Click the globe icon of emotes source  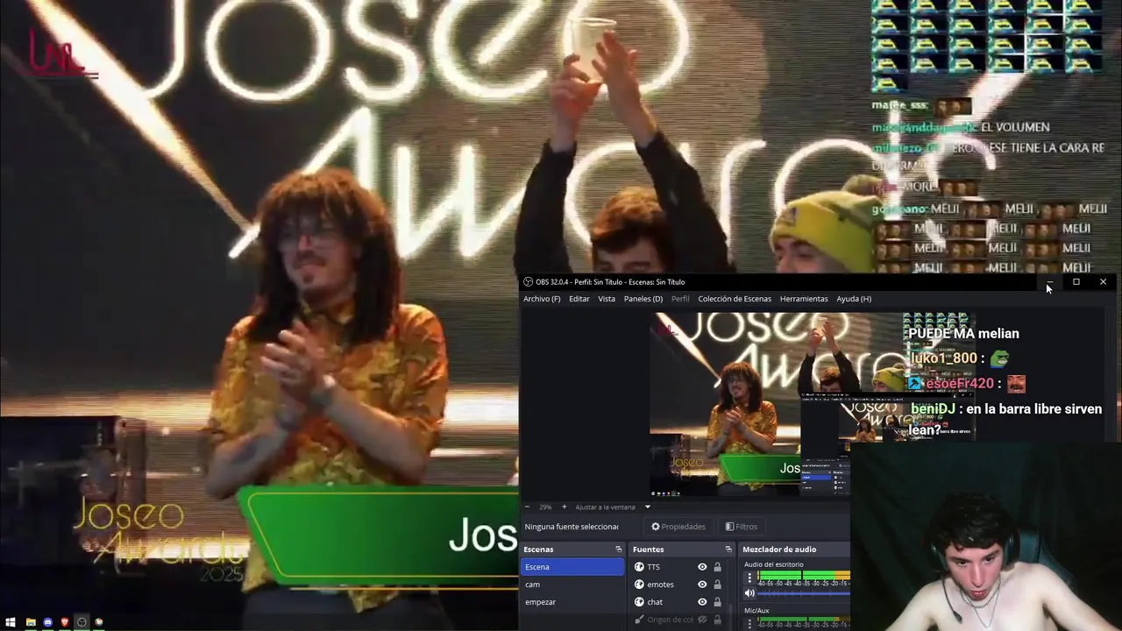(639, 585)
